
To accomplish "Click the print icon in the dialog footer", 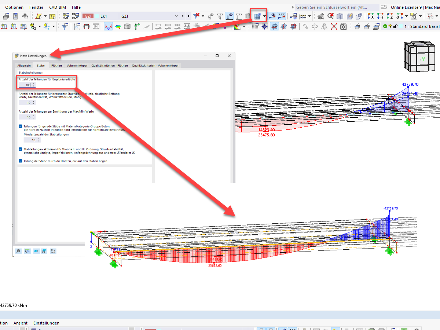I will (x=53, y=251).
